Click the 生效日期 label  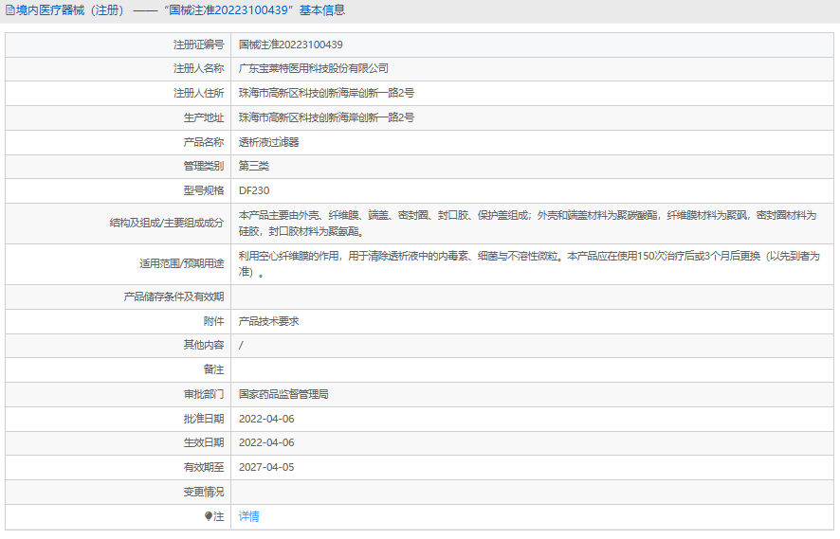tap(204, 442)
